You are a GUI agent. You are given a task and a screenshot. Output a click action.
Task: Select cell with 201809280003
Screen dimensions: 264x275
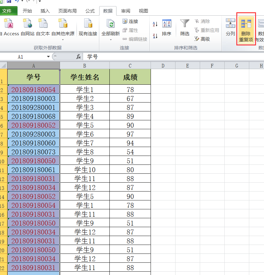(33, 134)
